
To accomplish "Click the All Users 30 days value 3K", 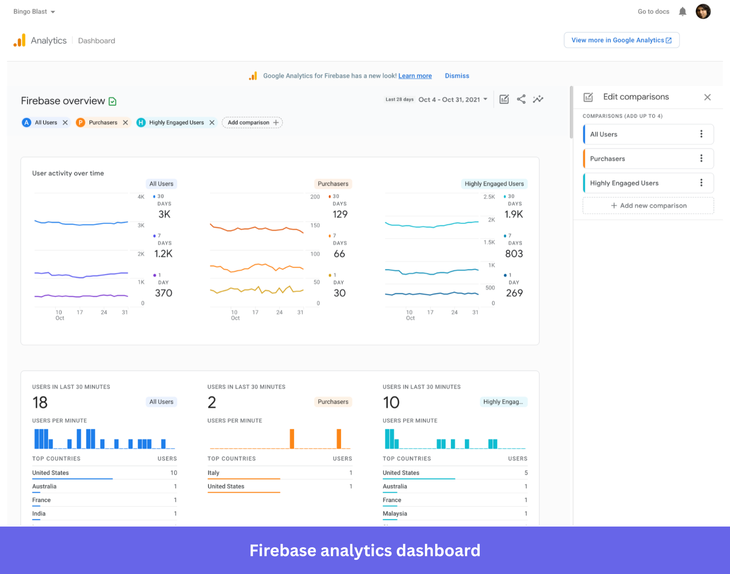I will pyautogui.click(x=164, y=214).
